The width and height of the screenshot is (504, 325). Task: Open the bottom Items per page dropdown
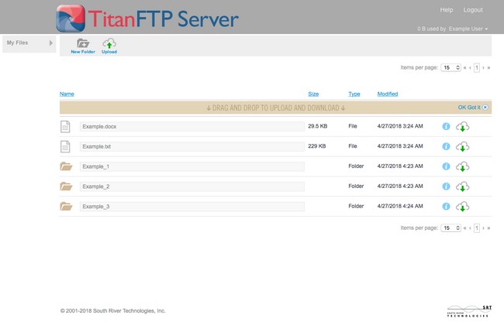(450, 228)
